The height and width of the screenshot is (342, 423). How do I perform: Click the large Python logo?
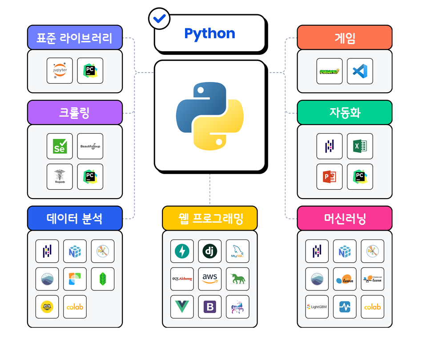point(210,116)
